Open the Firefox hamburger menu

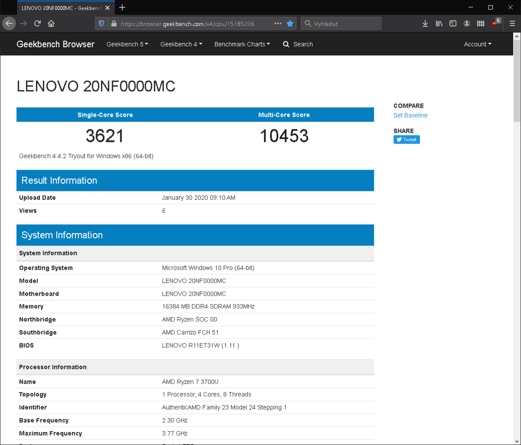(512, 23)
